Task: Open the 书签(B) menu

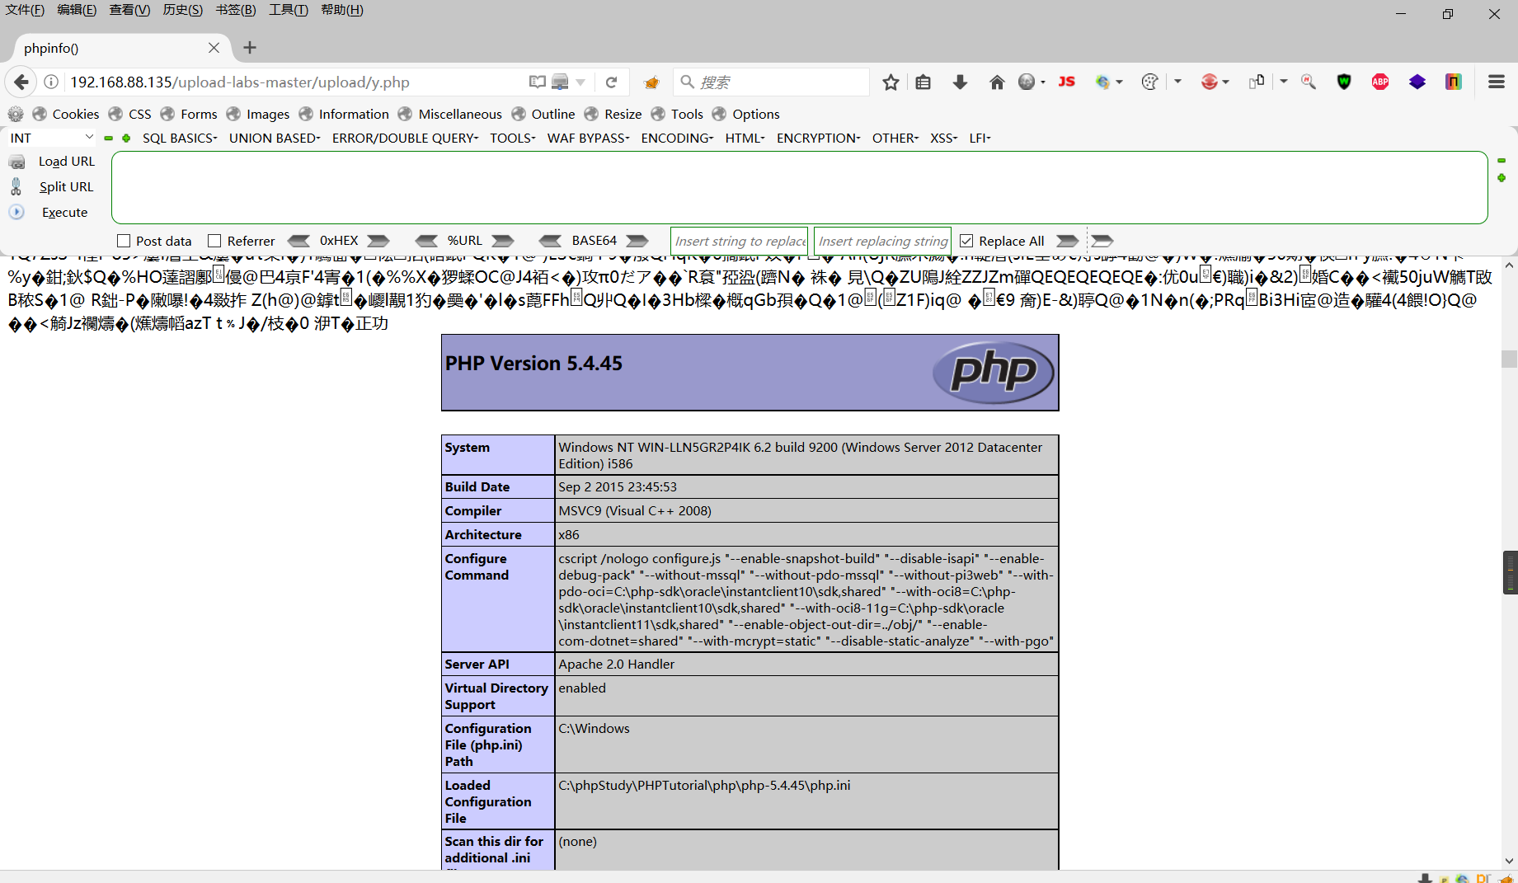Action: pyautogui.click(x=236, y=10)
